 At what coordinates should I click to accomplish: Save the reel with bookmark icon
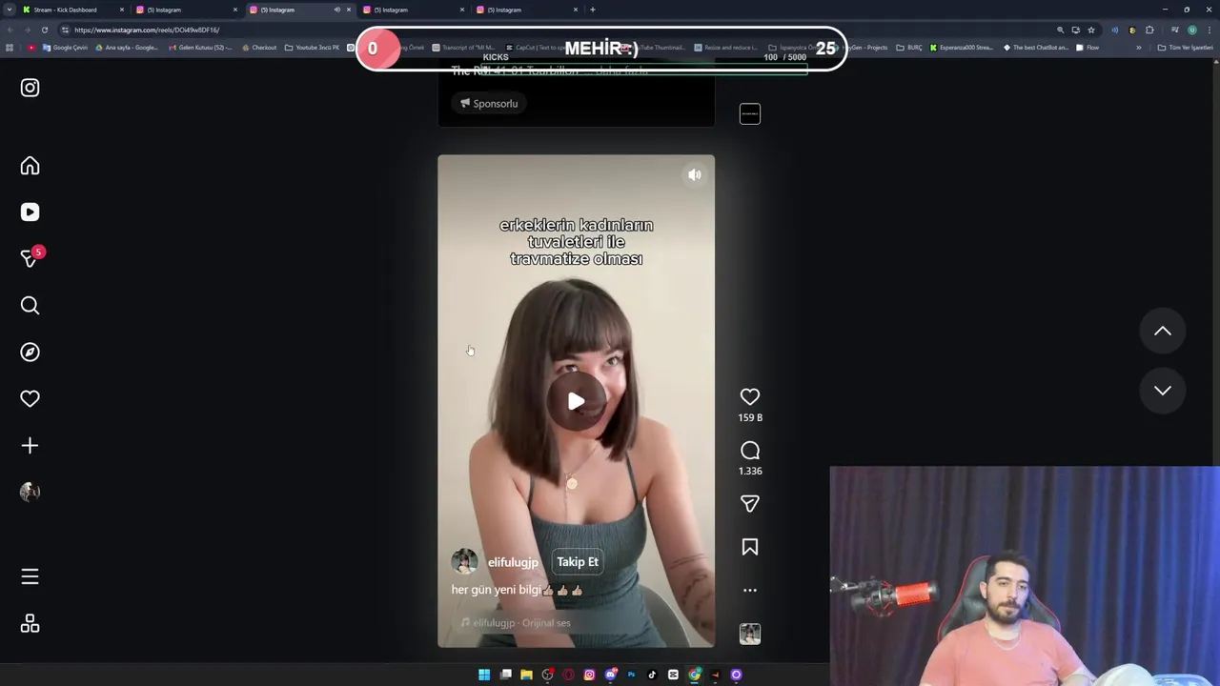(750, 547)
